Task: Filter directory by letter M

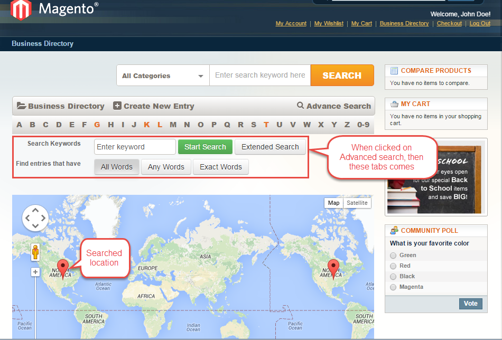Action: pyautogui.click(x=173, y=125)
